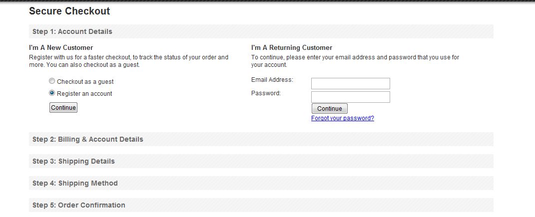Collapse the Step 1: Account Details section
Screen dimensions: 535x217
[72, 31]
